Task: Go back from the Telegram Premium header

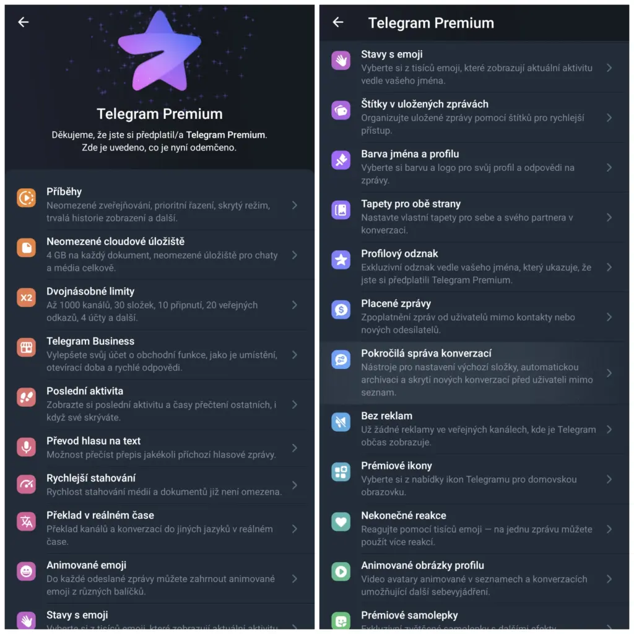Action: click(338, 22)
